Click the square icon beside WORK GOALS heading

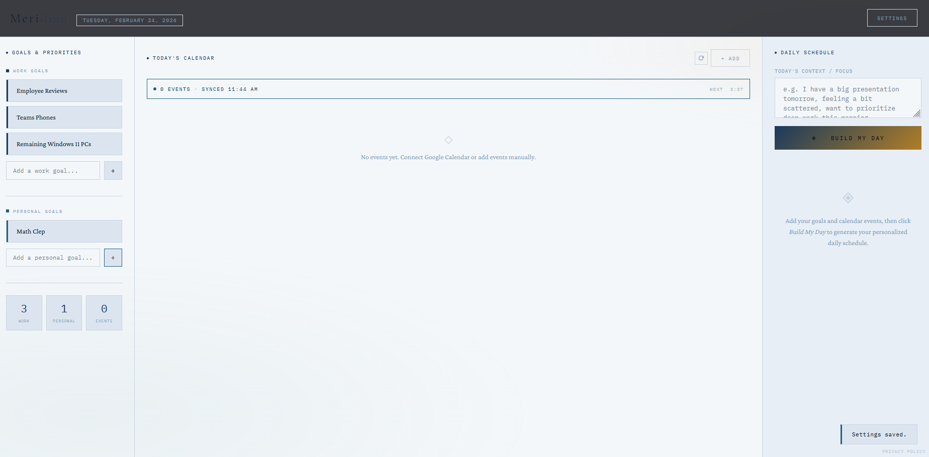pyautogui.click(x=8, y=70)
